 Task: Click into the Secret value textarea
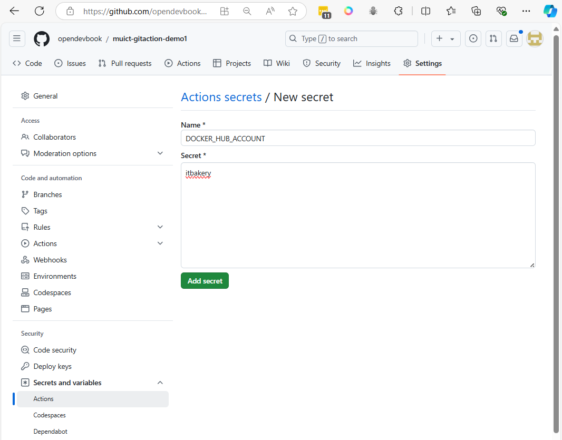click(358, 216)
